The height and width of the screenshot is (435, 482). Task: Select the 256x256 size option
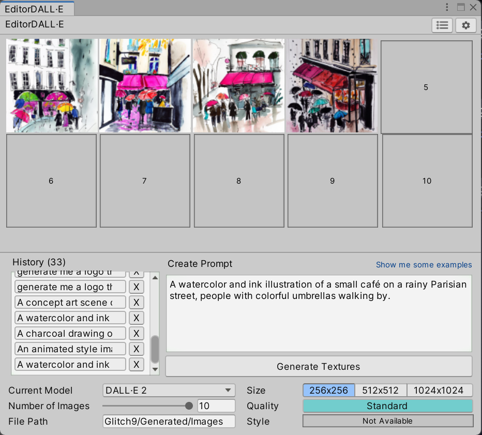[328, 391]
